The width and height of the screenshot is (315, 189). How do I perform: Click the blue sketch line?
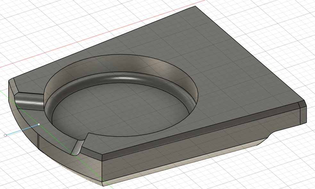coord(22,130)
